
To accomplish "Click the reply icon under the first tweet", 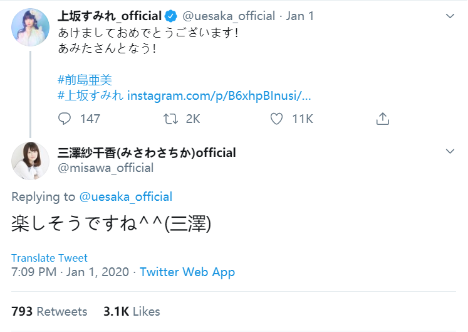I will point(65,118).
